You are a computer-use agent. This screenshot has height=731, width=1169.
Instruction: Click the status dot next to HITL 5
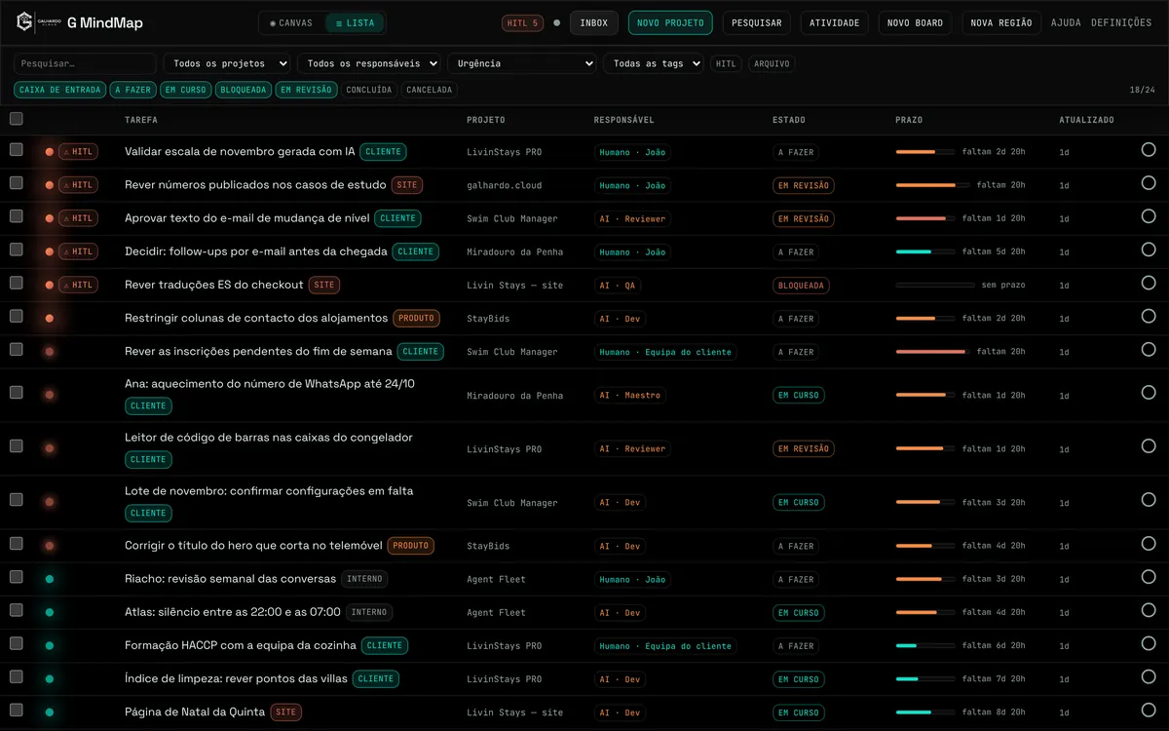click(x=556, y=22)
